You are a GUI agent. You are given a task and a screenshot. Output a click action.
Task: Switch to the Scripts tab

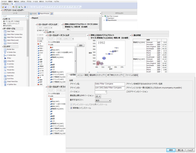[33, 14]
